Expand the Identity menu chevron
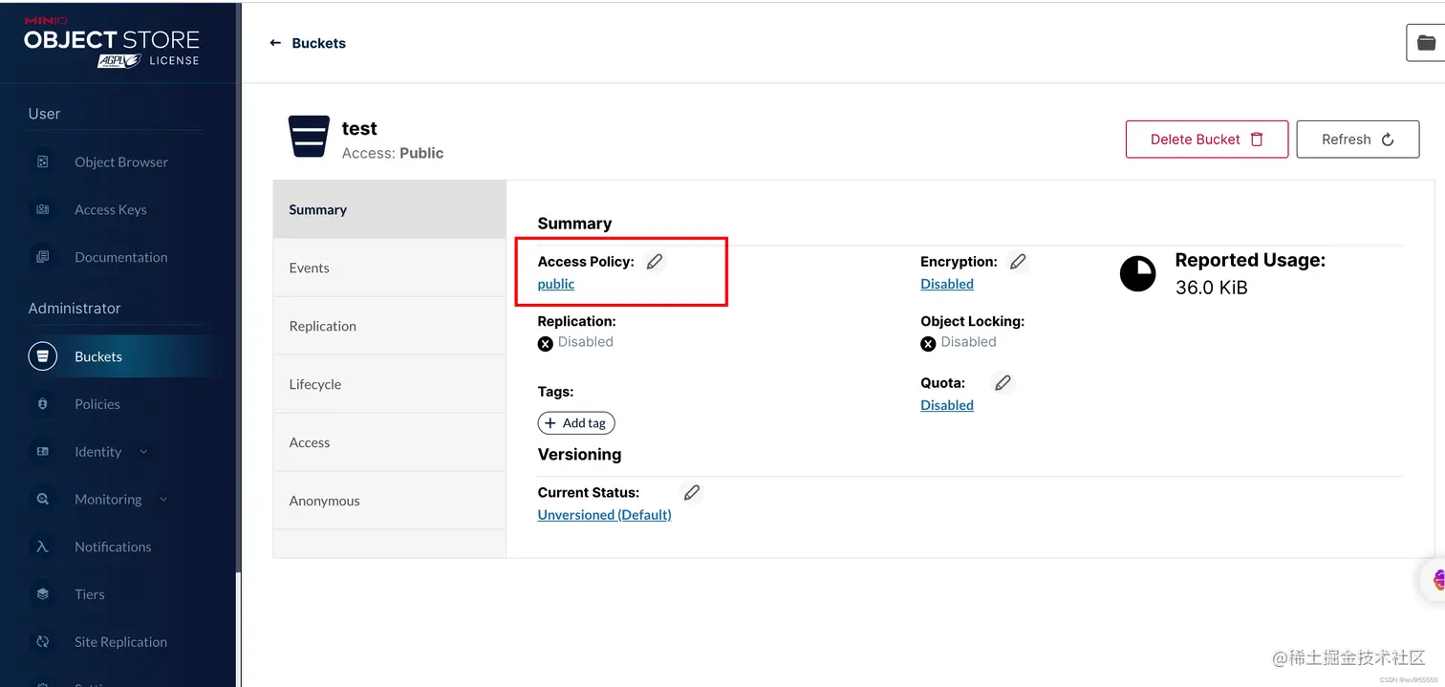This screenshot has height=687, width=1445. pyautogui.click(x=143, y=452)
